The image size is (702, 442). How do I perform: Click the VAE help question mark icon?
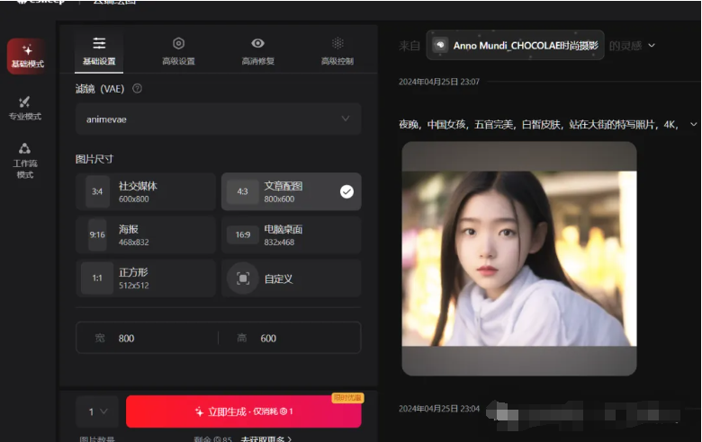(137, 88)
